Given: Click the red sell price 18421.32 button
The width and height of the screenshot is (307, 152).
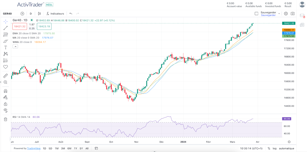Looking at the screenshot, I should coord(20,26).
